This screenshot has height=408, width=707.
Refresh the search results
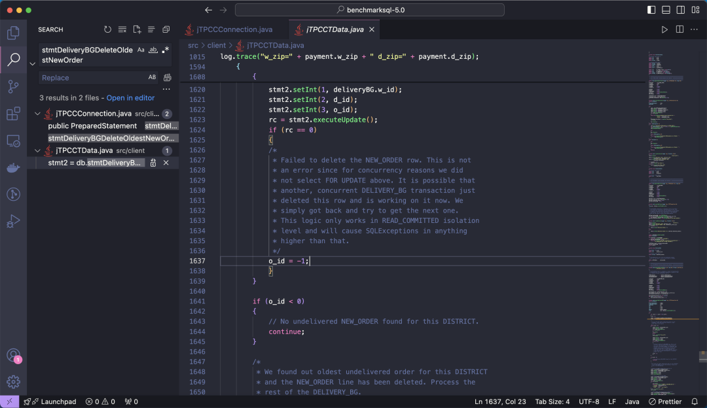click(x=108, y=29)
